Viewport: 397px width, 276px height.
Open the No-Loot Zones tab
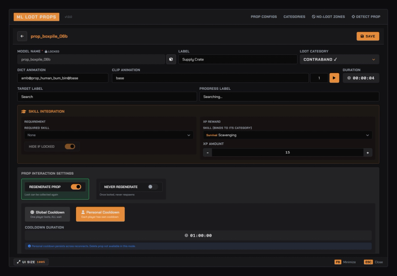point(328,17)
